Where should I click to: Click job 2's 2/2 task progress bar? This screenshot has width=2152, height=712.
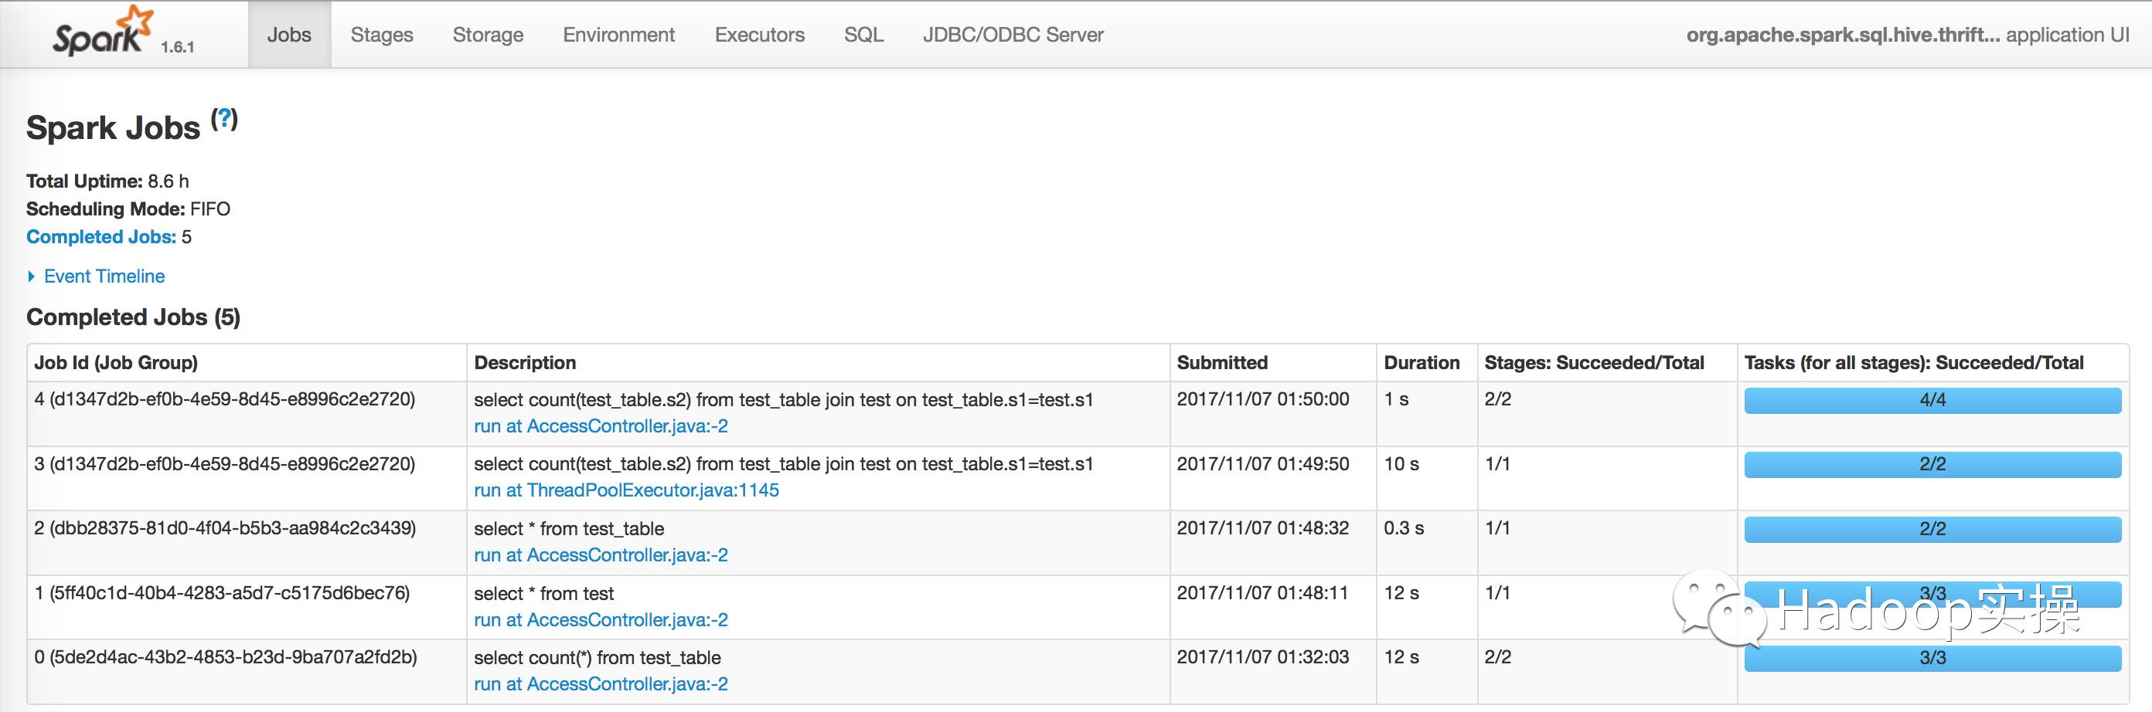1932,529
